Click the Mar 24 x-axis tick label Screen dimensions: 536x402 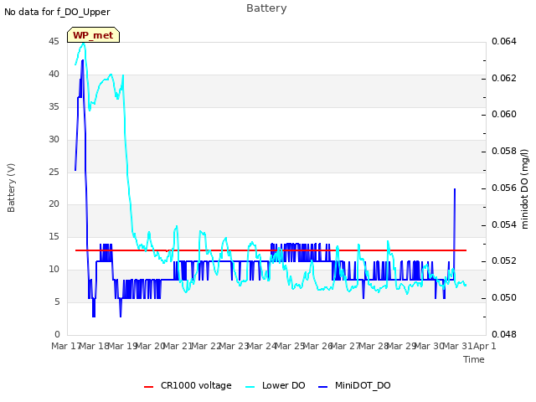(x=261, y=346)
